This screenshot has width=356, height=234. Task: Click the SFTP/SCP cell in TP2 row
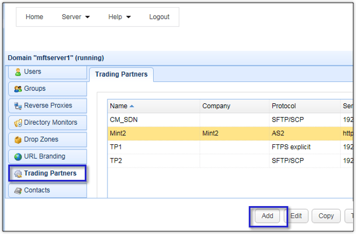[x=305, y=160]
